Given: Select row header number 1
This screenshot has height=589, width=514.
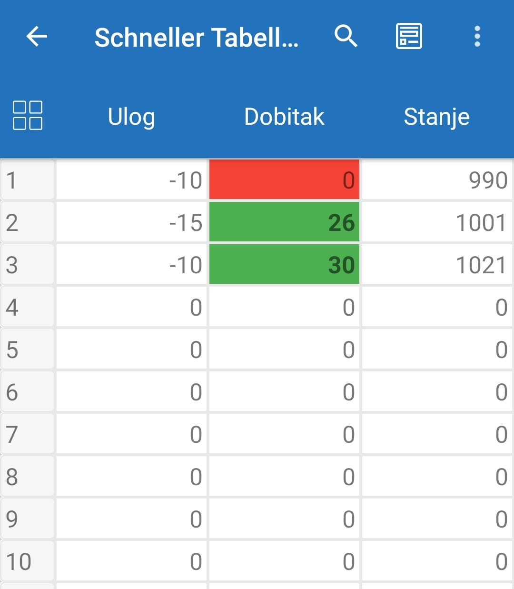Looking at the screenshot, I should pos(27,180).
